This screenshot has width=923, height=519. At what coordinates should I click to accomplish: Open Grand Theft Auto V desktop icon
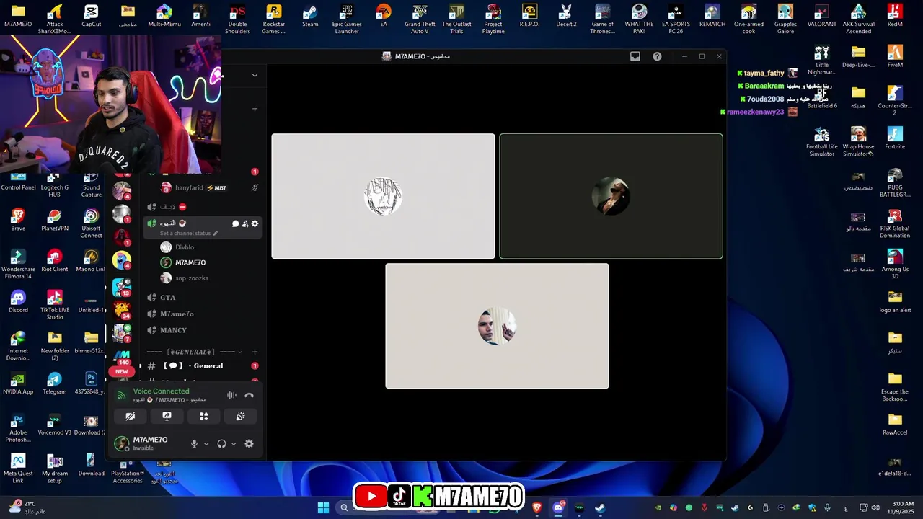tap(420, 19)
